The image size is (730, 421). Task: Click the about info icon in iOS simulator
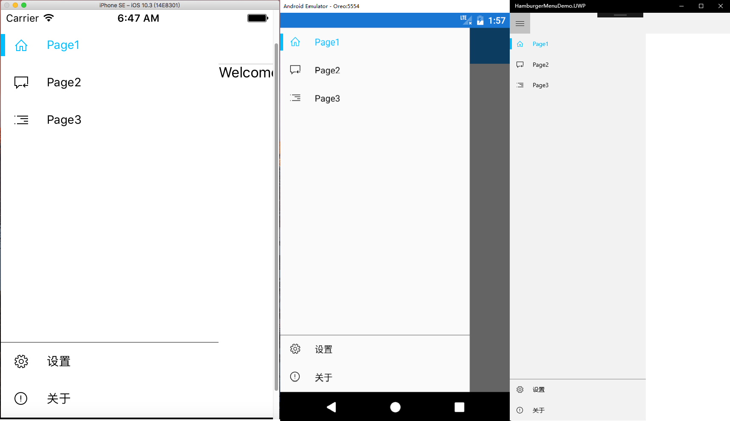click(x=21, y=398)
